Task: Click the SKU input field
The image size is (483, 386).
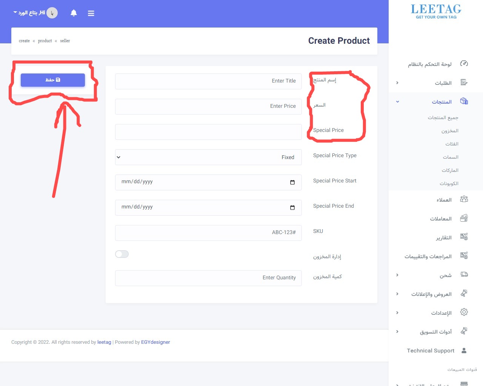Action: pyautogui.click(x=208, y=233)
